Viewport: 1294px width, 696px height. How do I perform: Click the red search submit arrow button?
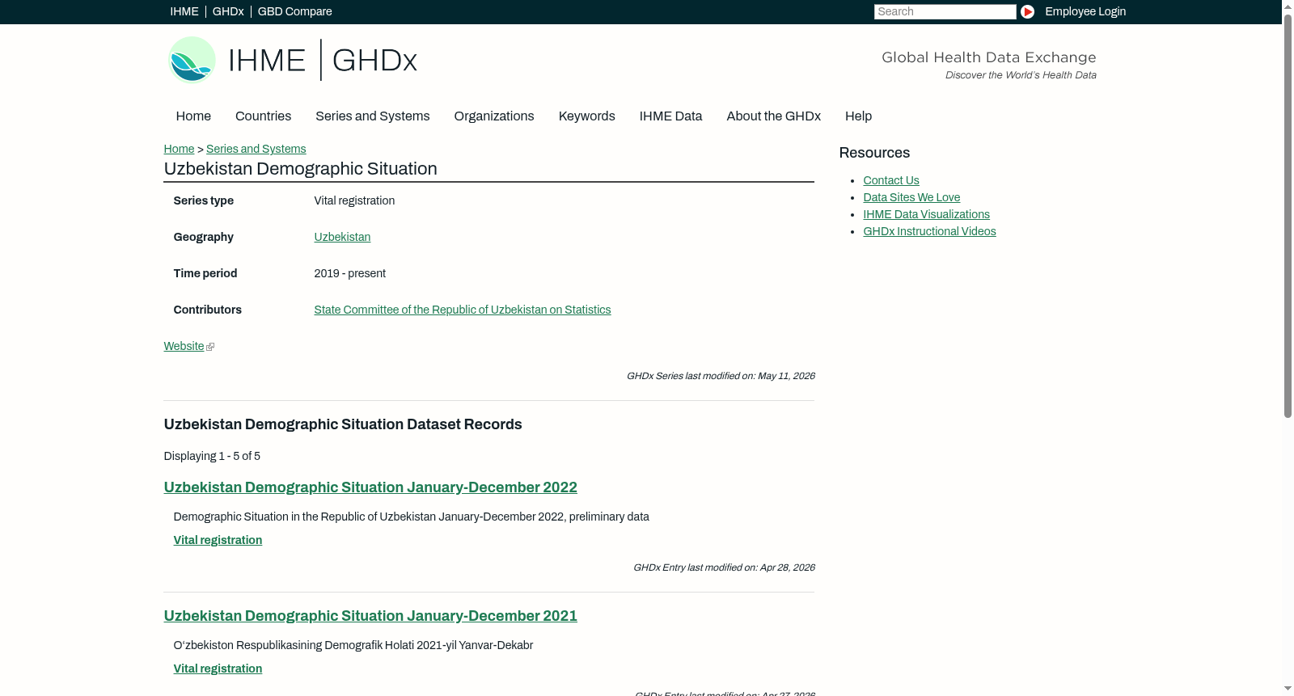pos(1027,11)
